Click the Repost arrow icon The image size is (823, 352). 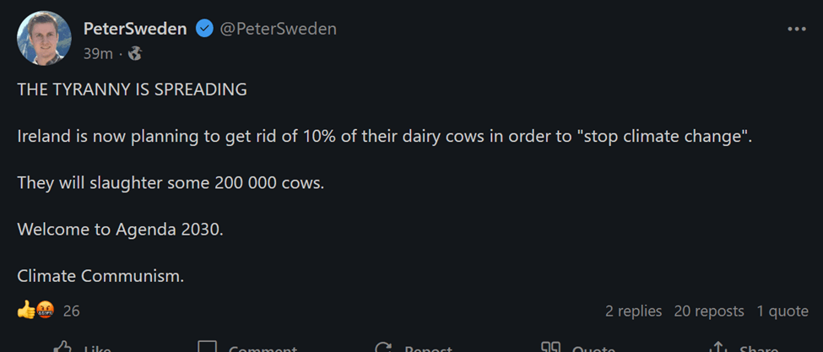tap(383, 348)
